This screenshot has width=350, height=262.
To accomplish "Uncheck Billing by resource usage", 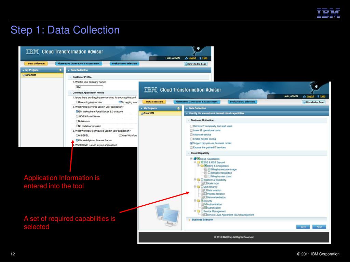I will (x=209, y=169).
